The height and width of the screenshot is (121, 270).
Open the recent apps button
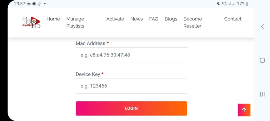tap(262, 94)
